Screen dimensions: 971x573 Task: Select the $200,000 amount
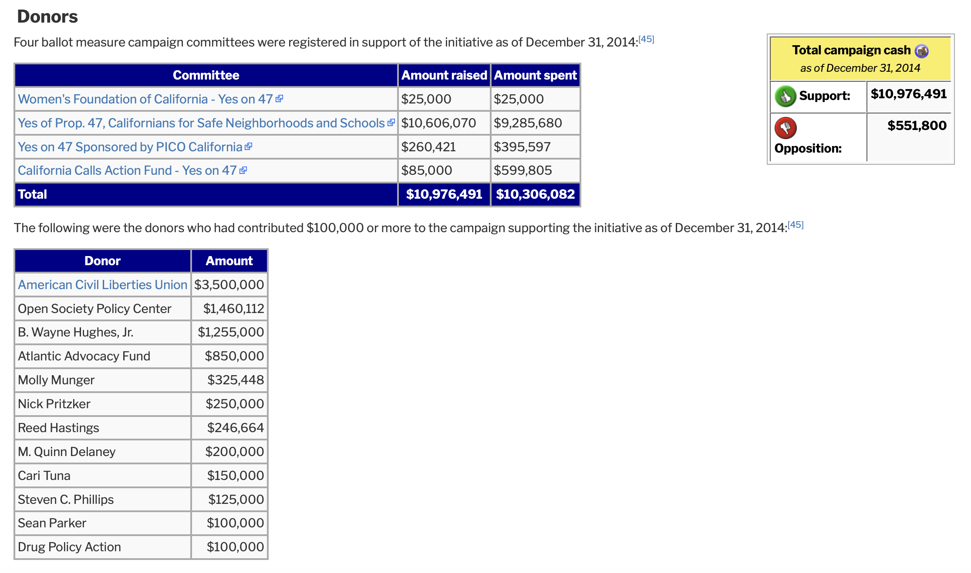tap(235, 452)
